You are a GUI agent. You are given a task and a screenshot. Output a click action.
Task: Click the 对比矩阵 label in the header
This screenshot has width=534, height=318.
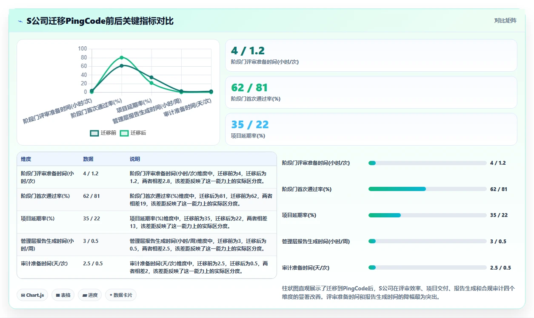tap(505, 20)
